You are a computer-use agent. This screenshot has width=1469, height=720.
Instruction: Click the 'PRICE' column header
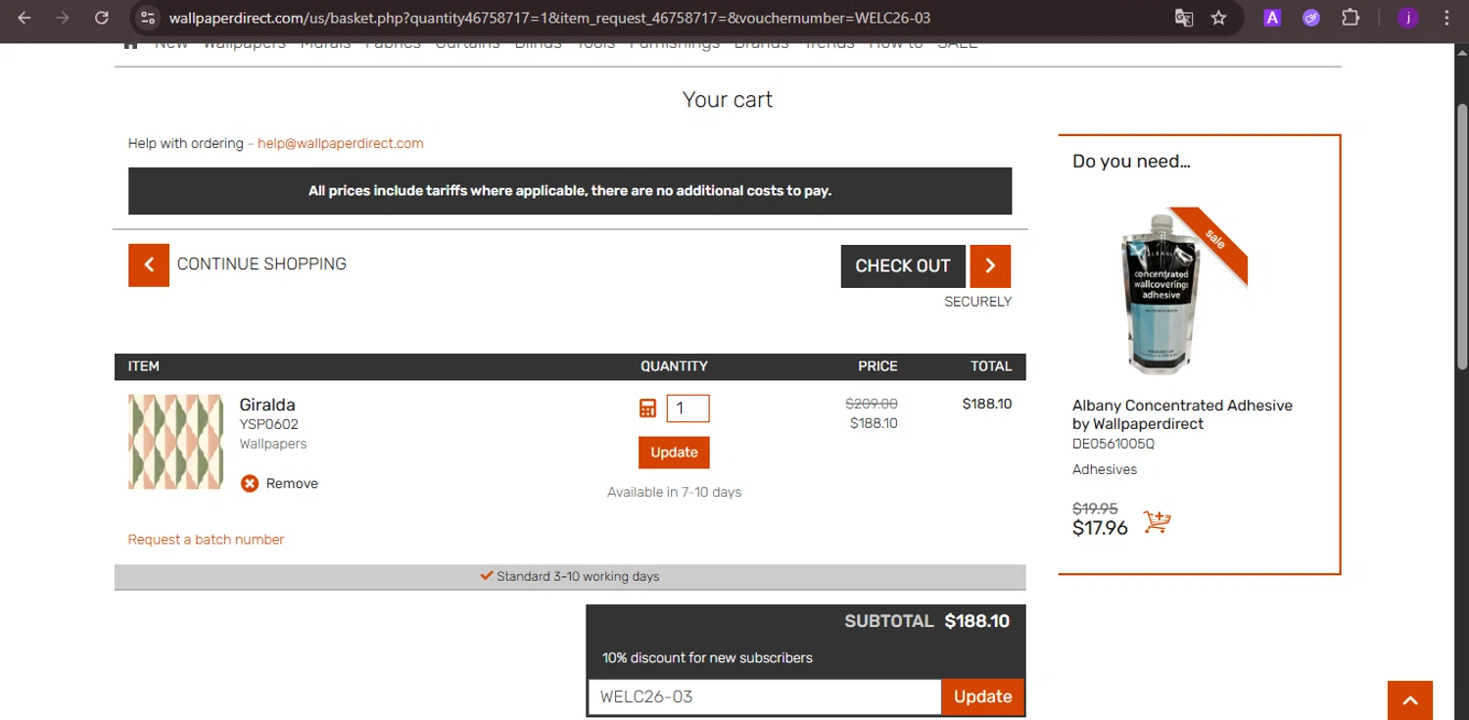click(x=877, y=366)
